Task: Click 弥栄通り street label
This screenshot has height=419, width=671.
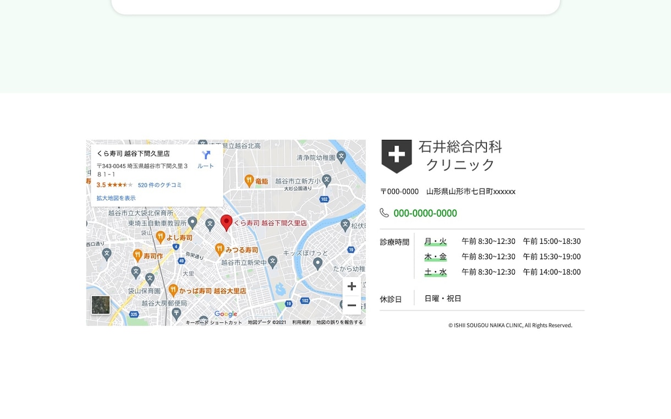Action: pyautogui.click(x=195, y=256)
